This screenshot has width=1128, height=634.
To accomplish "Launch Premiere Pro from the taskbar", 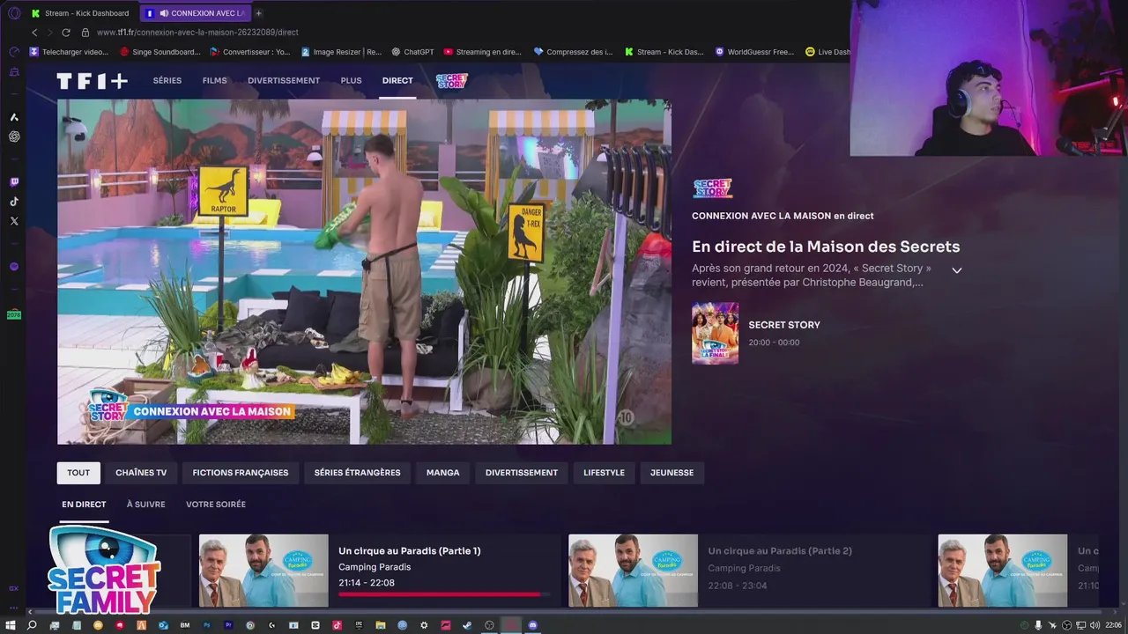I will pos(228,625).
